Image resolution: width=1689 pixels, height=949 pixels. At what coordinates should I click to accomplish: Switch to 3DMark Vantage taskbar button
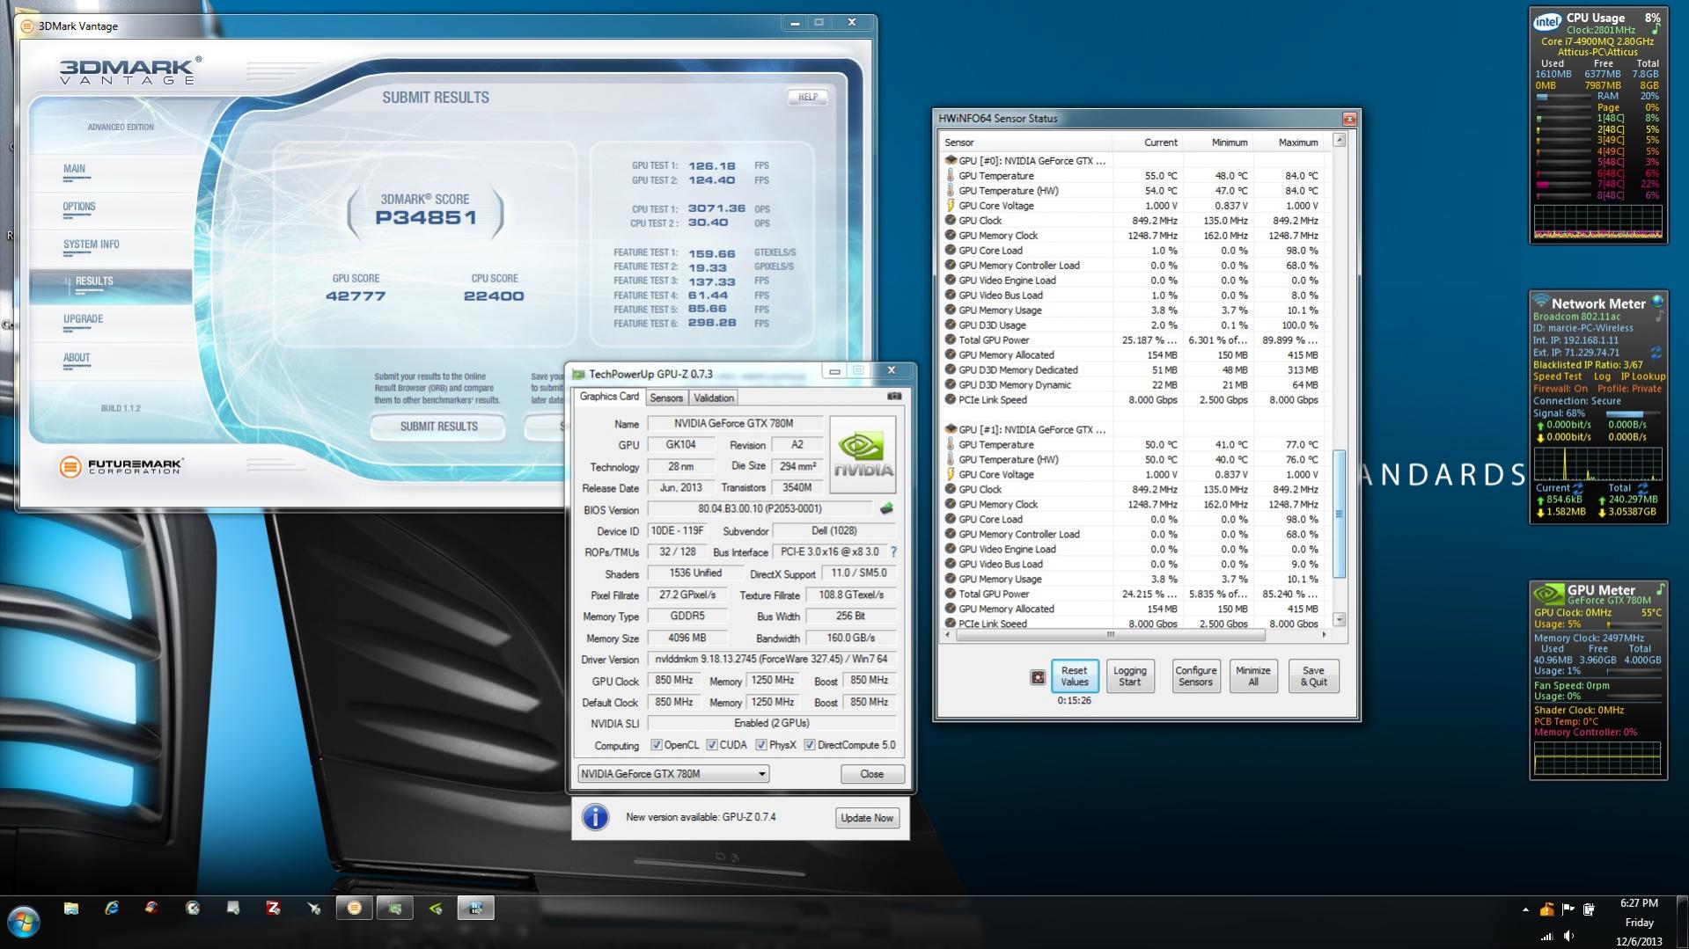[354, 909]
